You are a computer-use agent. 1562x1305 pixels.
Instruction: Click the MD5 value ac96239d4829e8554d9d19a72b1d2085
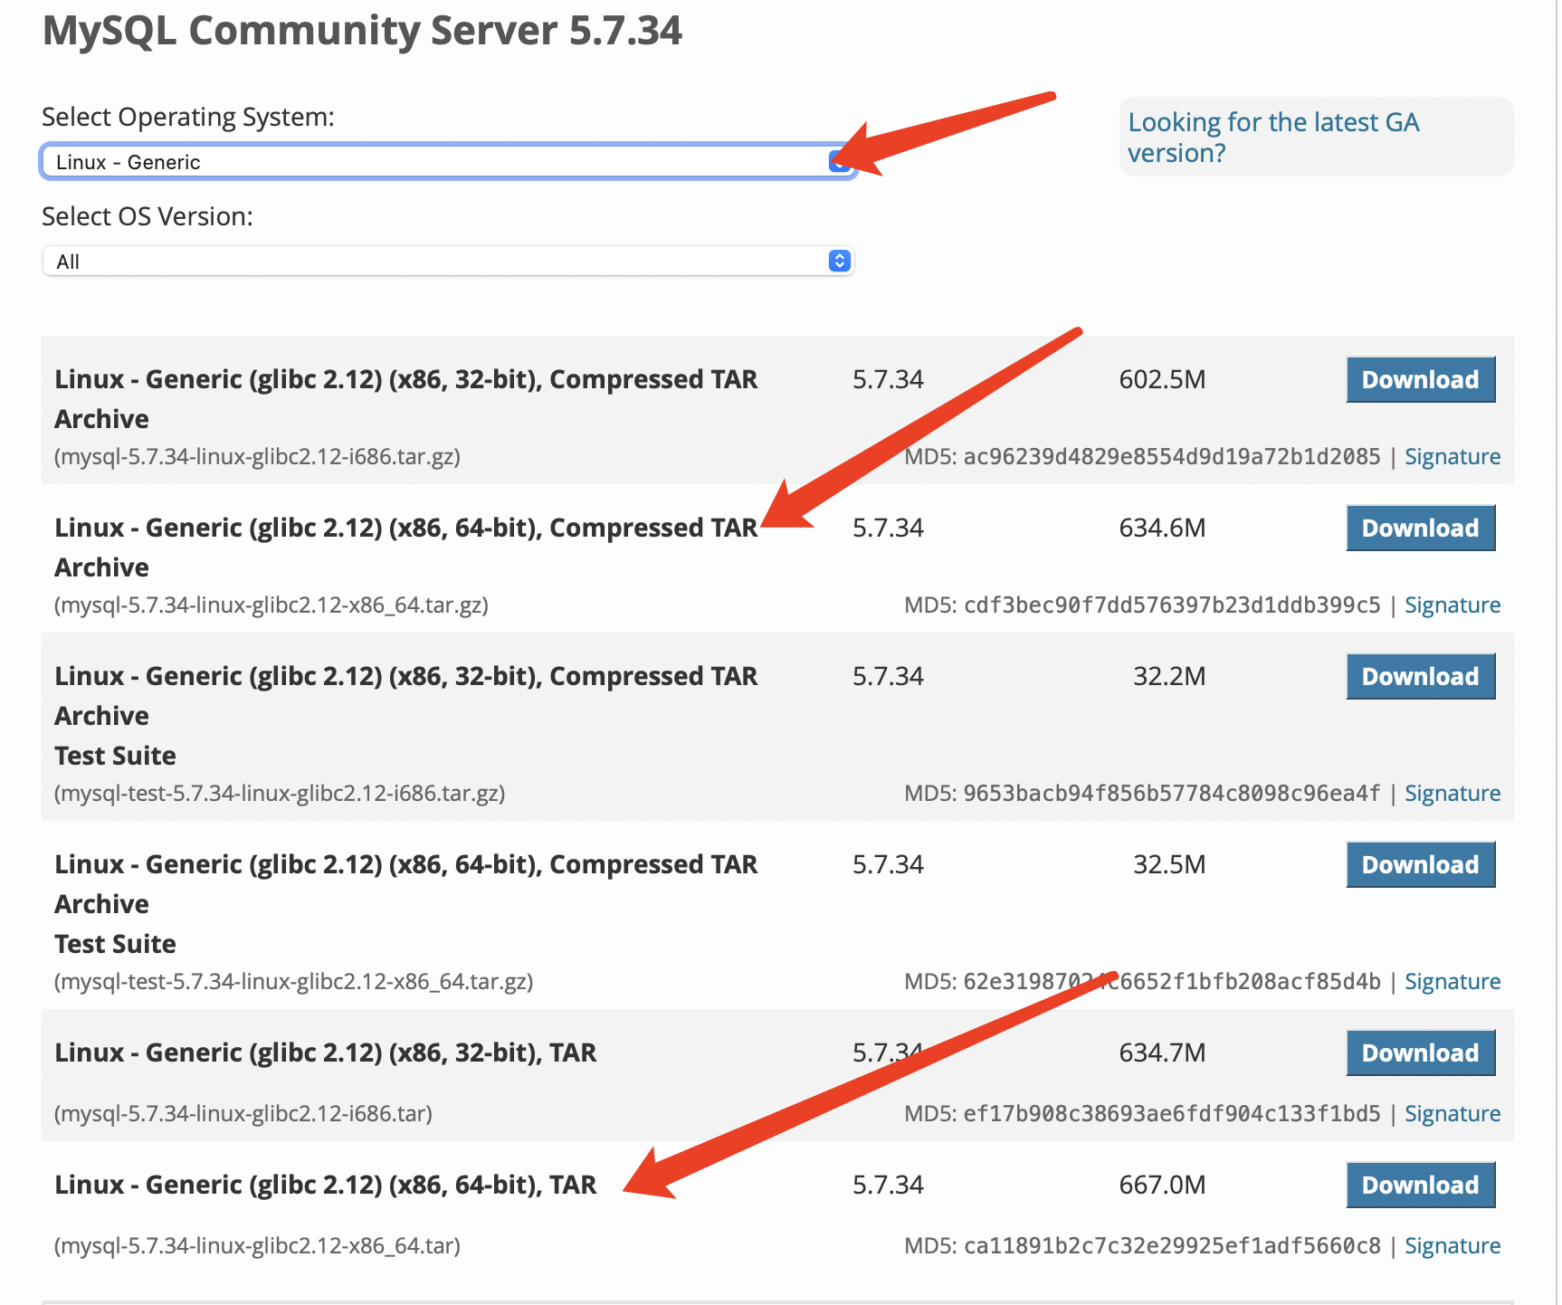point(1172,457)
